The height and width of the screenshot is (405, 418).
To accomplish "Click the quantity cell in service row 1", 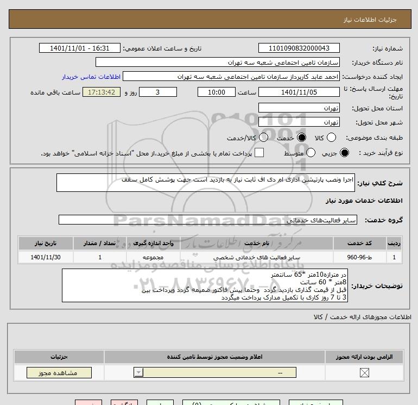I will pyautogui.click(x=100, y=257).
